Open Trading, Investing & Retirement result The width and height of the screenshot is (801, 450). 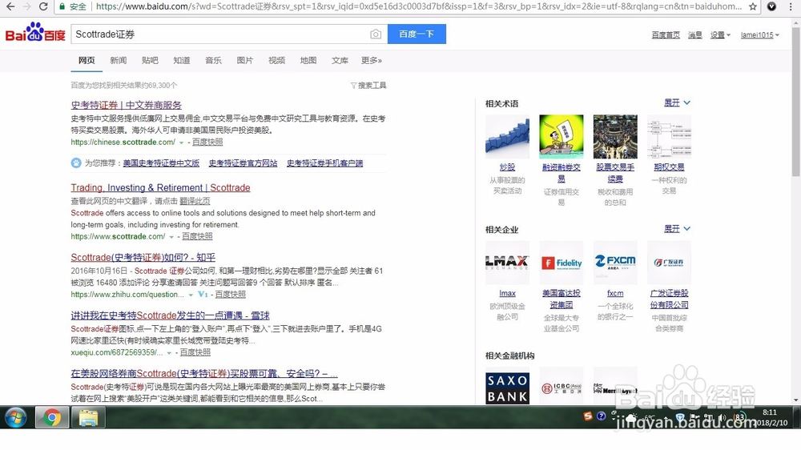tap(160, 188)
